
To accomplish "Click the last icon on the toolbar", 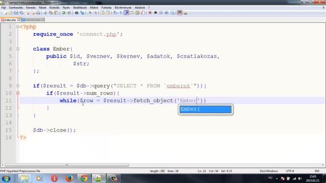I will [x=185, y=13].
